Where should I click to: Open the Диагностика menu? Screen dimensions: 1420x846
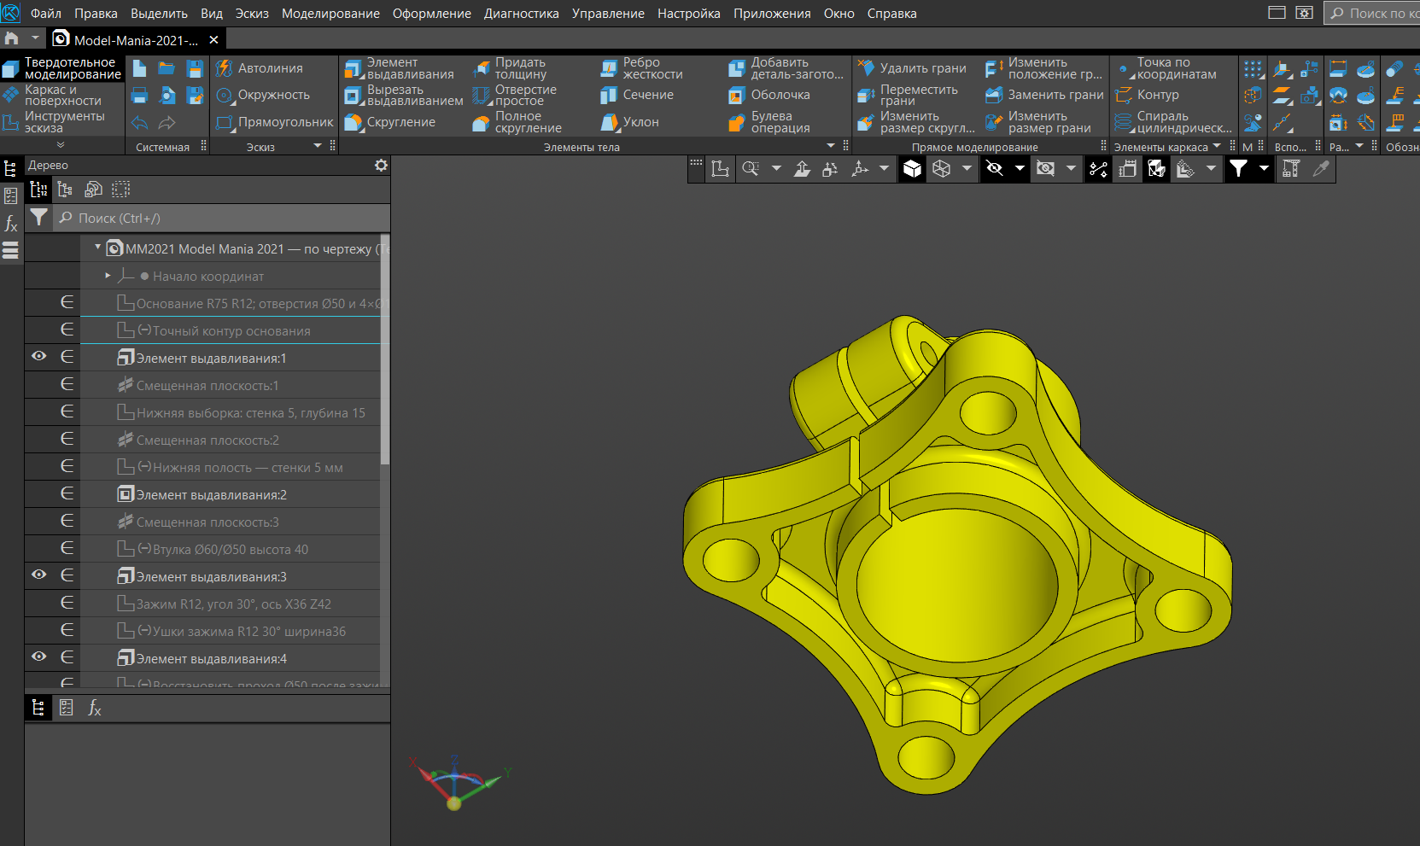pyautogui.click(x=522, y=14)
